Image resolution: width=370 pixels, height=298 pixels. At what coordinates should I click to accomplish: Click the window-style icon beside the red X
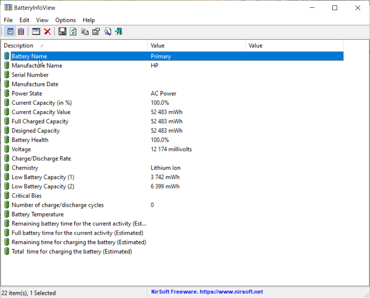[36, 31]
